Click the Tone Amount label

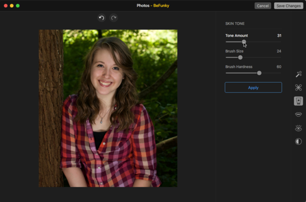pos(236,36)
